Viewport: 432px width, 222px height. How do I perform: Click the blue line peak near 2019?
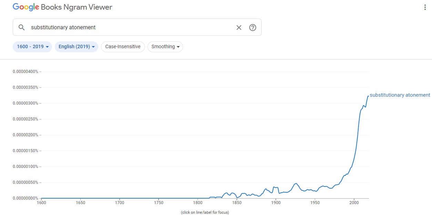[x=368, y=96]
